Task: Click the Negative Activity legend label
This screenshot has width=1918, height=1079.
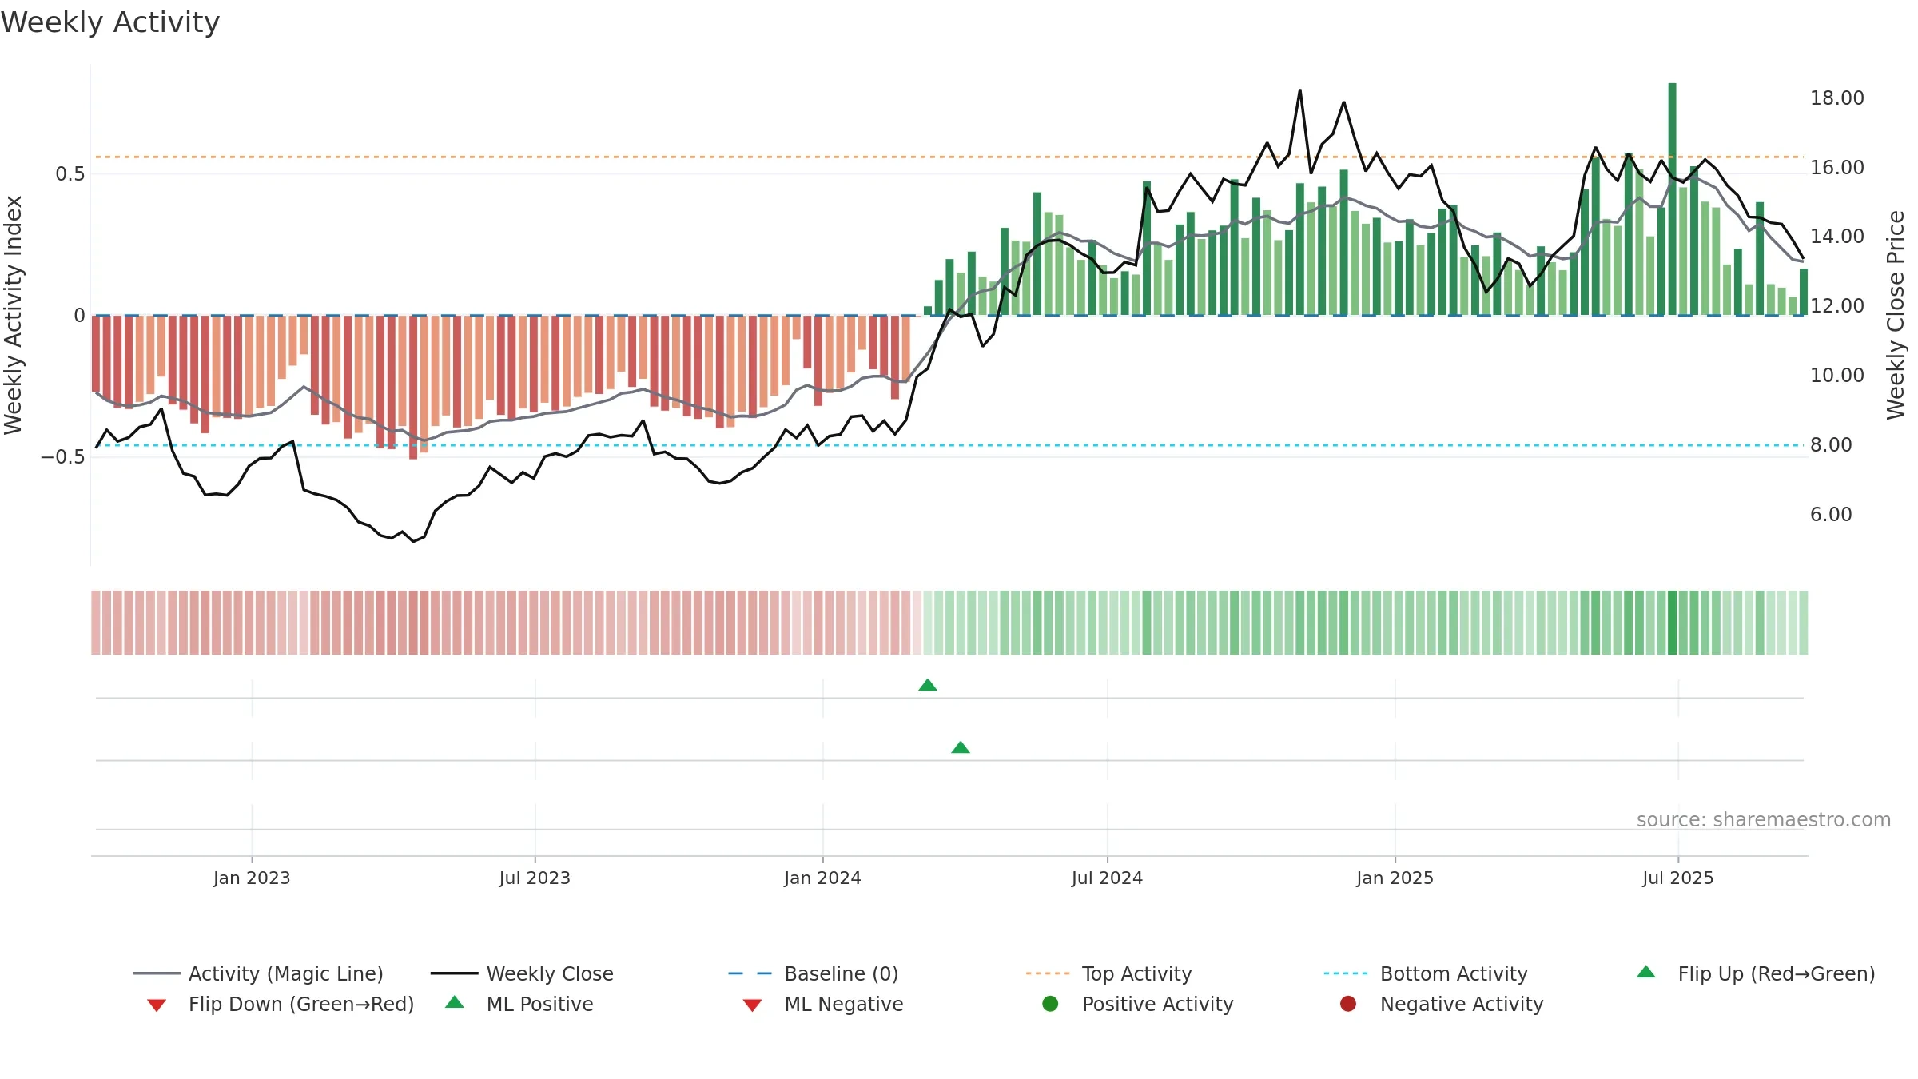Action: pos(1462,1004)
